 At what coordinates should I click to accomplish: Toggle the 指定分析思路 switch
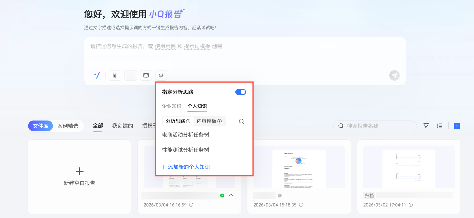point(241,92)
